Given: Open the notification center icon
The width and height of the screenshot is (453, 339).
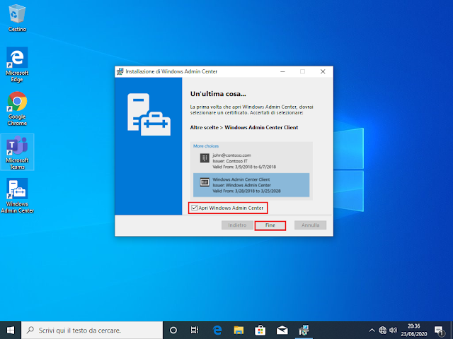Looking at the screenshot, I should click(x=439, y=331).
